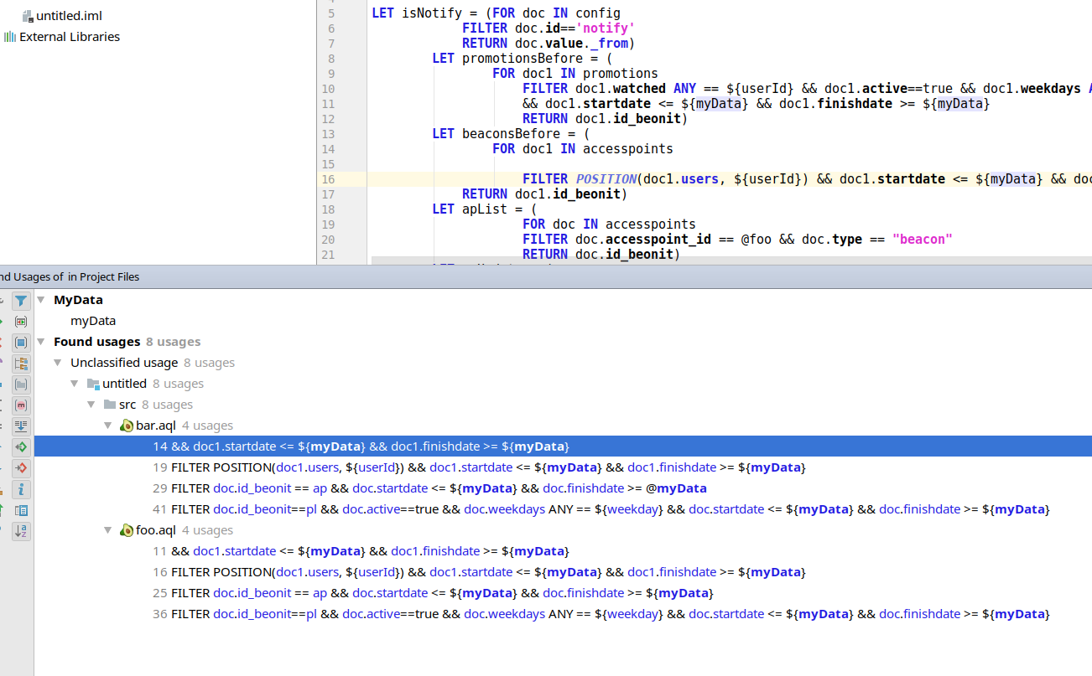Click POSITION function on highlighted line 16
Screen dimensions: 1092x676
[606, 179]
